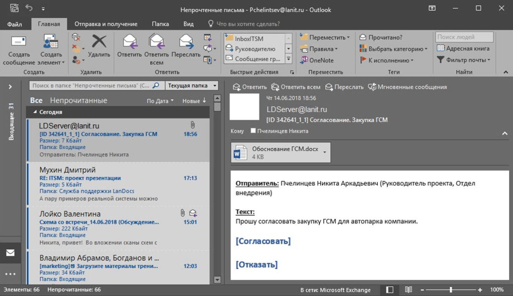Screen dimensions: 513x296
Task: Click Reply in the reading pane
Action: point(250,87)
